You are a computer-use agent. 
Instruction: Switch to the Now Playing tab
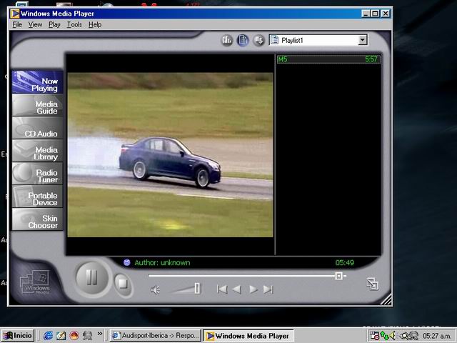click(x=38, y=82)
